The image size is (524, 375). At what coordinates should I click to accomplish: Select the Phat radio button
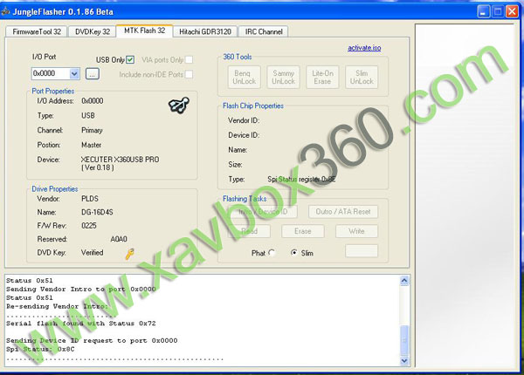[272, 253]
